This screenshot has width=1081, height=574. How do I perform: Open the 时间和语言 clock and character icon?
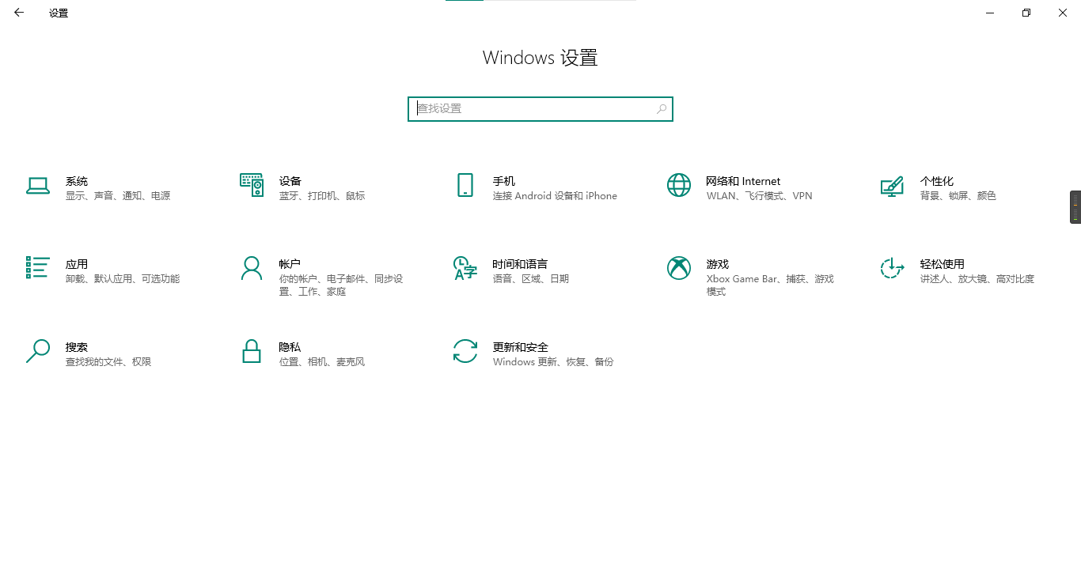(465, 268)
